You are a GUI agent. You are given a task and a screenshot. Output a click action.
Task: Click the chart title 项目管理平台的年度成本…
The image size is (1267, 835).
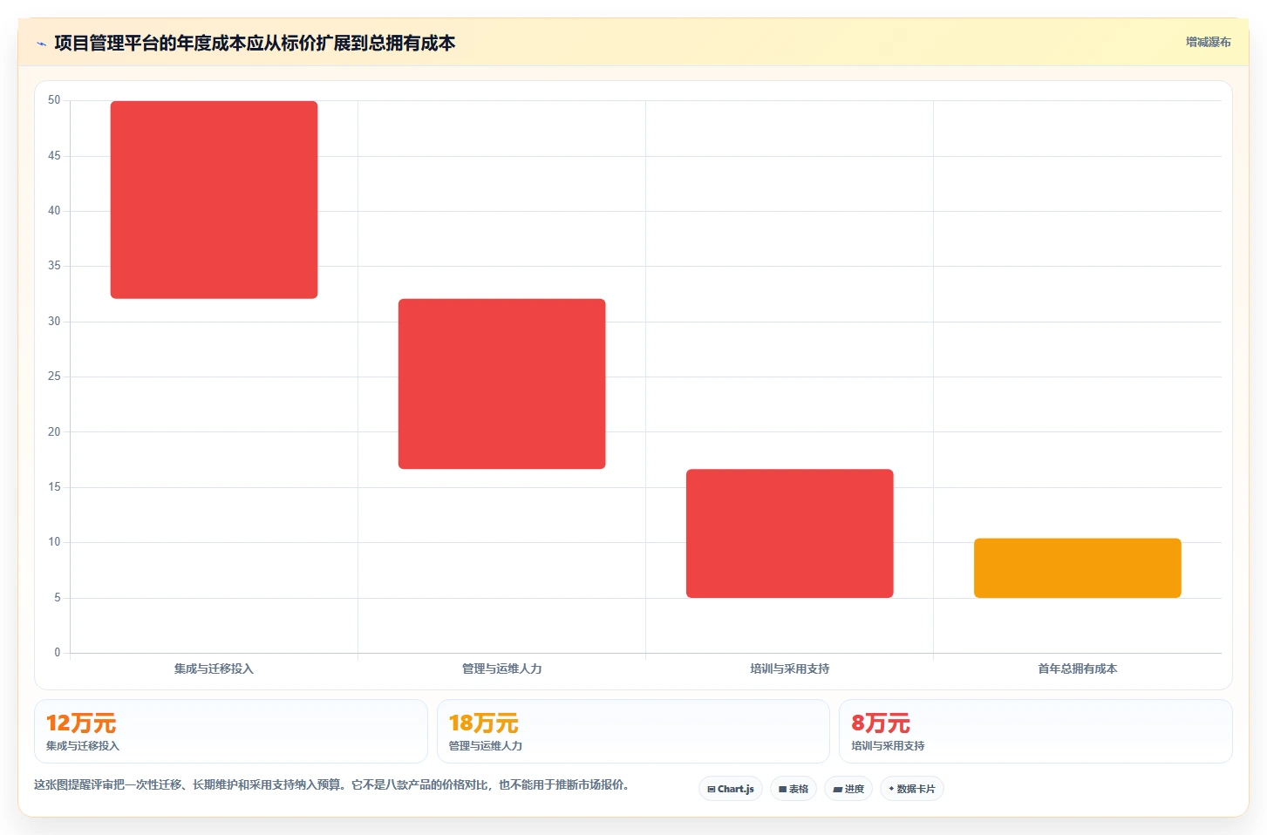tap(255, 43)
